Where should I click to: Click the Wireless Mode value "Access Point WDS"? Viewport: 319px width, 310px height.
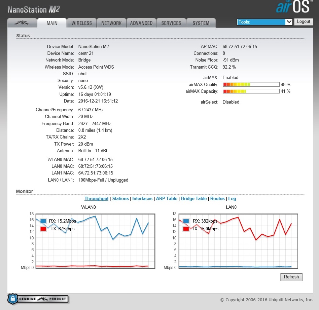tap(96, 67)
